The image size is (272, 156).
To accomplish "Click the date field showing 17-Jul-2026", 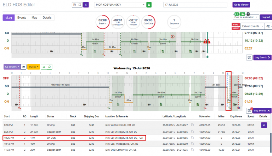I will pos(195,5).
